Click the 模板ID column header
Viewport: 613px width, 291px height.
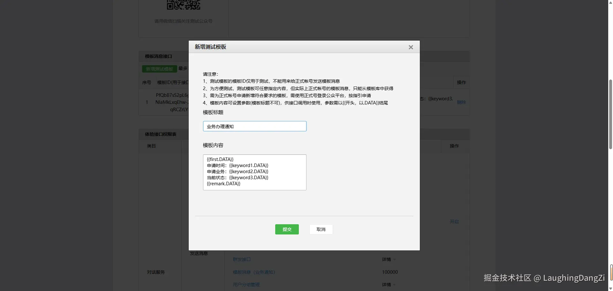coord(173,82)
